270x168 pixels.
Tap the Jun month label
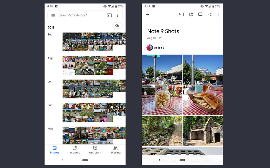click(50, 105)
